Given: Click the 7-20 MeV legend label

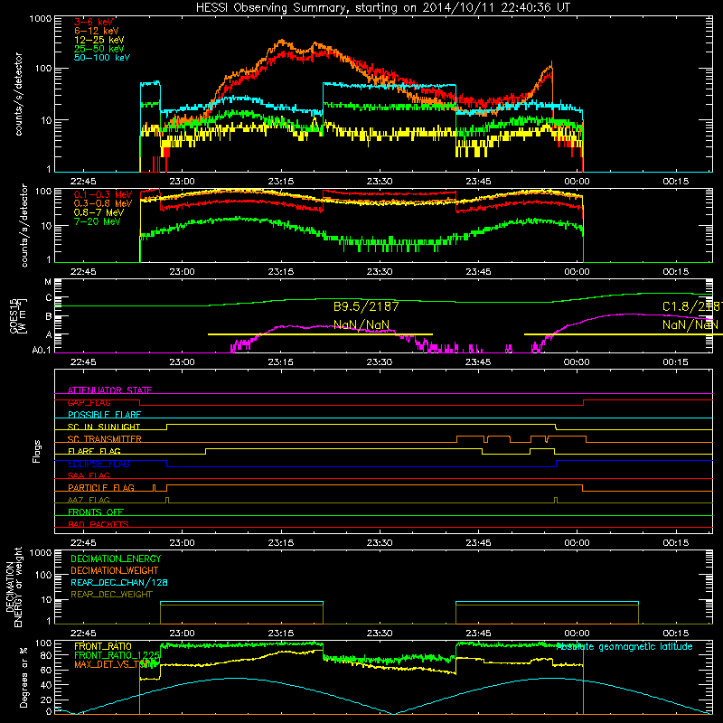Looking at the screenshot, I should pyautogui.click(x=98, y=221).
